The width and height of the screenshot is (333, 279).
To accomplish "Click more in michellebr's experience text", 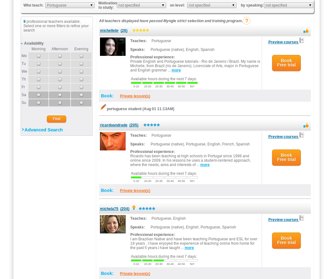I will (x=176, y=70).
